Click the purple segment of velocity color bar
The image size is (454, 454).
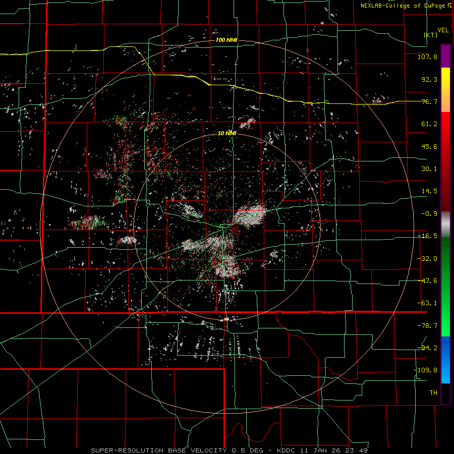pos(445,56)
